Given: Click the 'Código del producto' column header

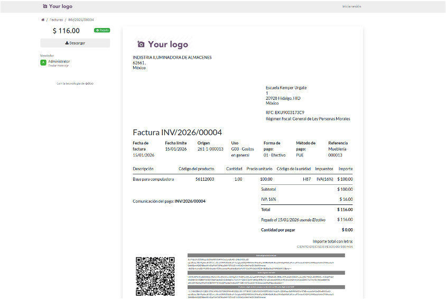Looking at the screenshot, I should pyautogui.click(x=196, y=169).
